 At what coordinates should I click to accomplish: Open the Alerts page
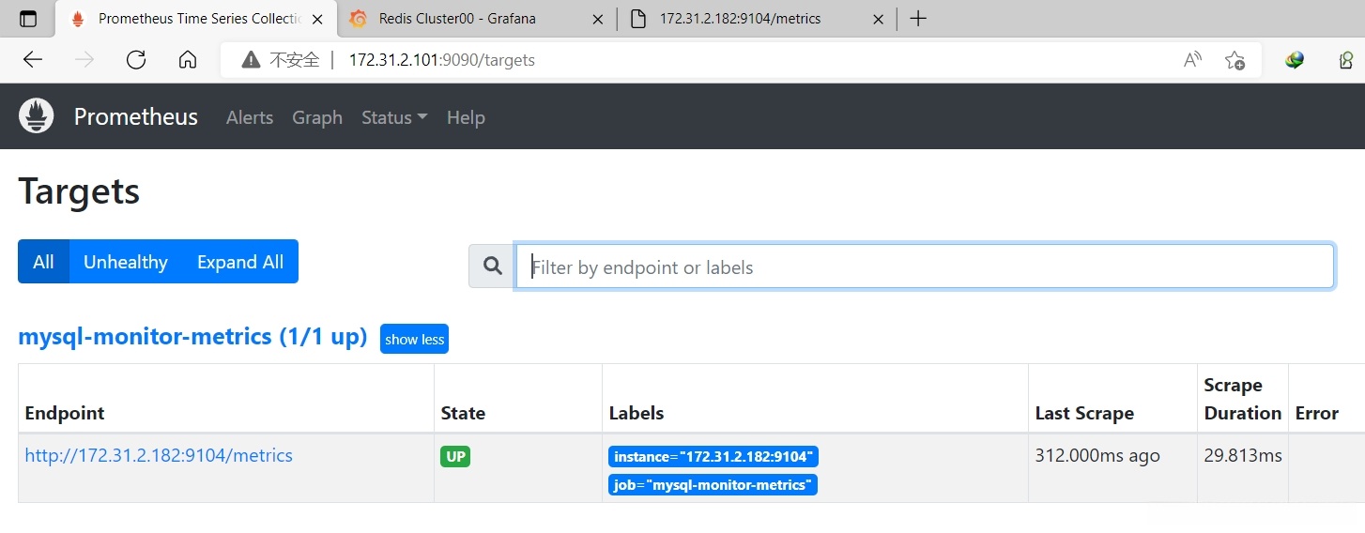[250, 117]
